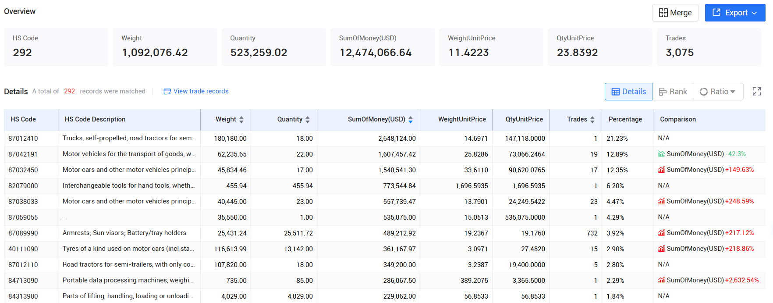Click description 'Portable data processing machines'

[128, 280]
